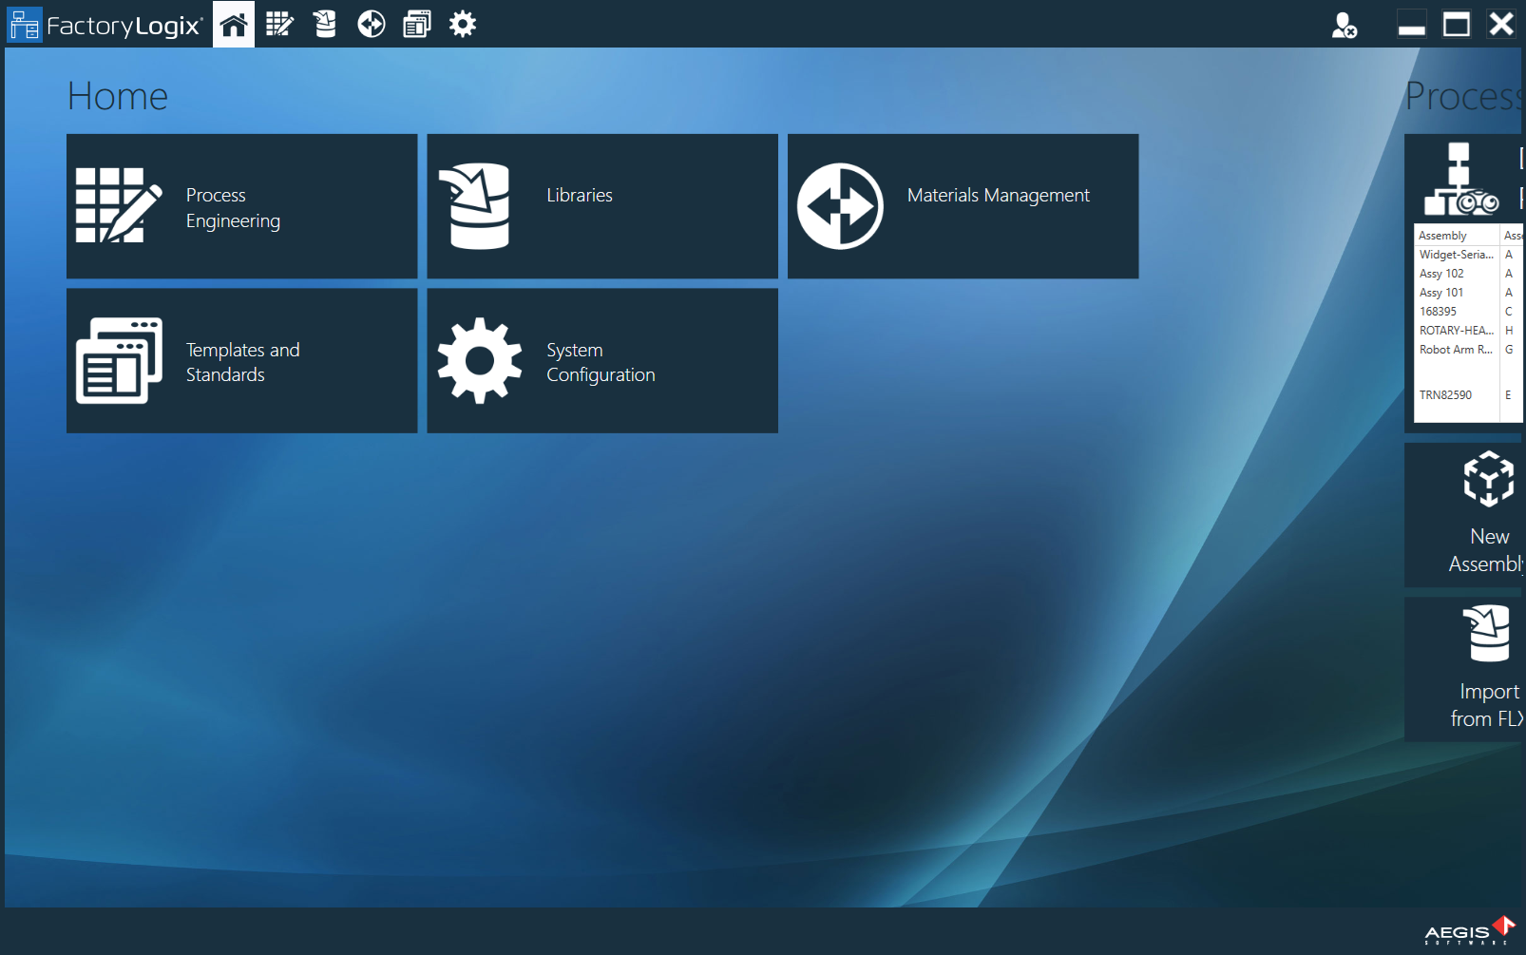Open Libraries from the top toolbar icon

pyautogui.click(x=325, y=24)
